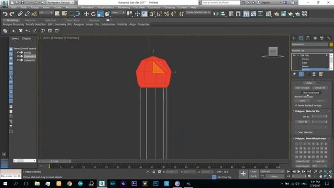Toggle the selection lock icon in the status bar

tap(153, 172)
